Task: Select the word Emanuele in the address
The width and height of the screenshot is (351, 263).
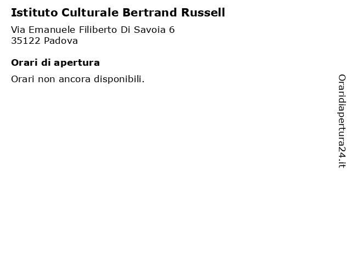Action: tap(52, 30)
